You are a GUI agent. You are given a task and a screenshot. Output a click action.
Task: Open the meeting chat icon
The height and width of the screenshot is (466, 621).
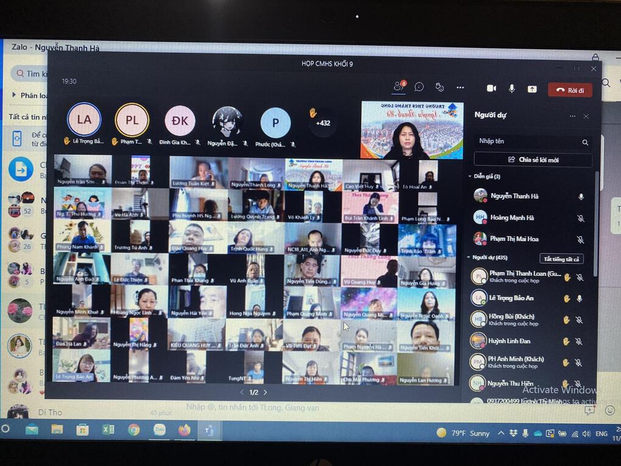(x=419, y=87)
